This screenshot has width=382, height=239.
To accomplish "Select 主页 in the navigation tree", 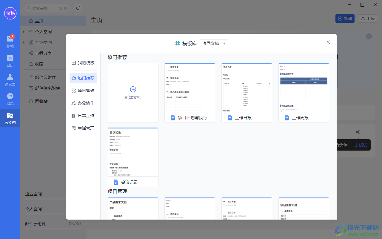I will point(53,21).
